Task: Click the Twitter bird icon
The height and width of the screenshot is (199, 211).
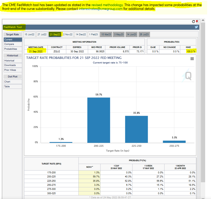Action: click(x=196, y=27)
